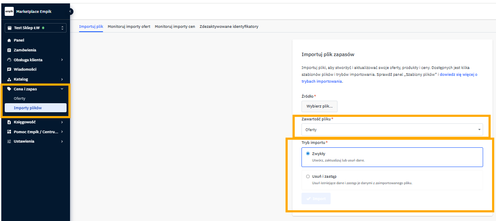Click the Zamówienia clipboard icon
496x221 pixels.
9,50
